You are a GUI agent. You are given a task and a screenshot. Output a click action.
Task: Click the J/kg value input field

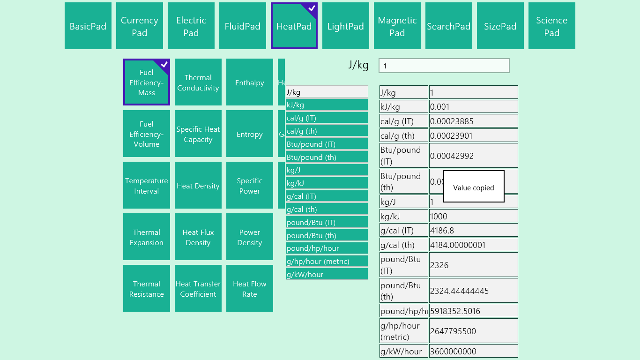(x=444, y=66)
